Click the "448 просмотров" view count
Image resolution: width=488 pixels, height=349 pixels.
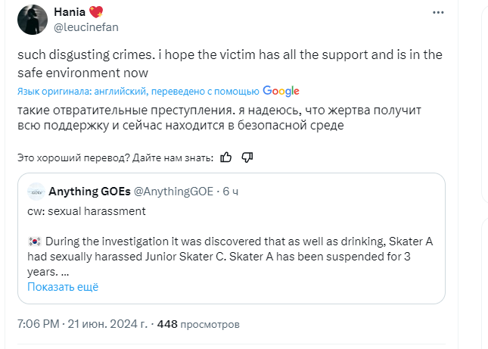click(x=198, y=324)
